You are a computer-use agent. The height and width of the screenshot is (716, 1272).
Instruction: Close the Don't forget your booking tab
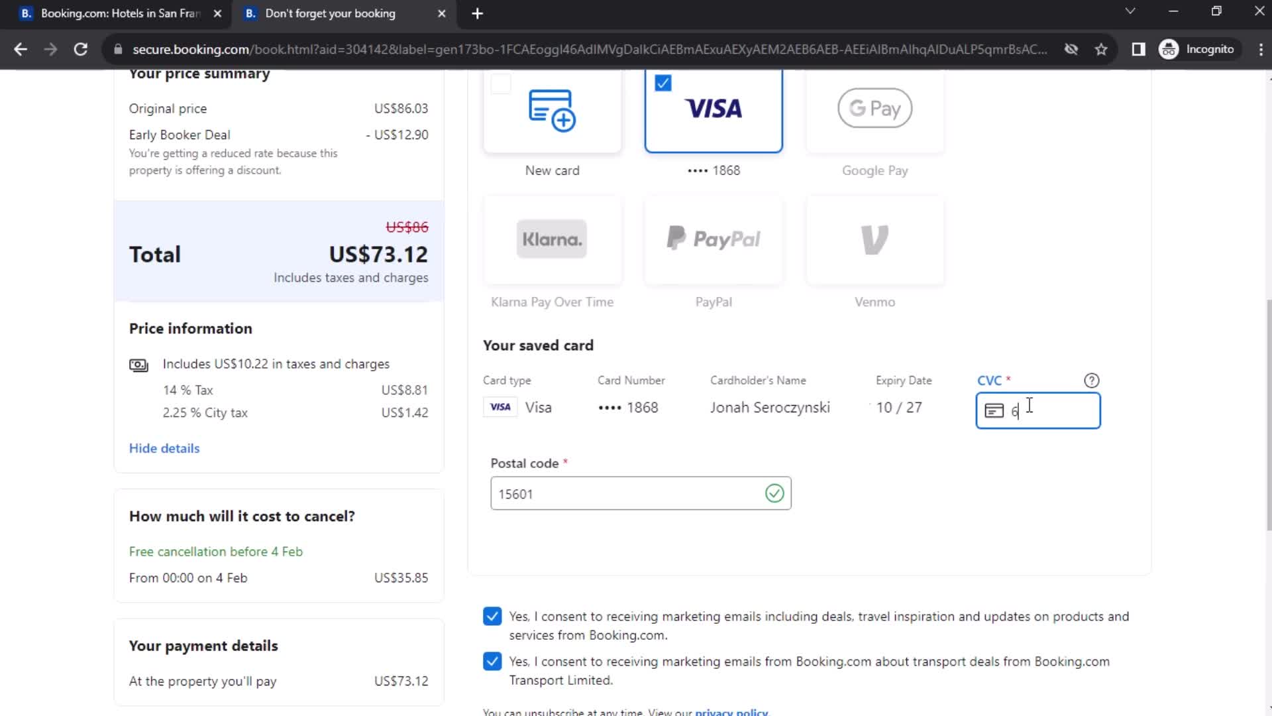442,13
